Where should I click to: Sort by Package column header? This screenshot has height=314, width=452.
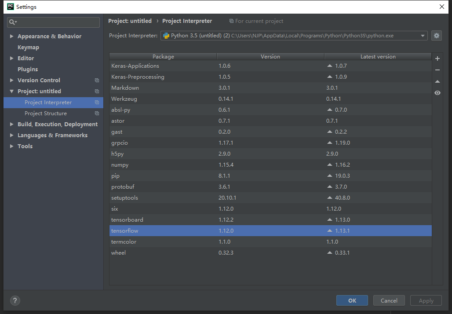(163, 57)
